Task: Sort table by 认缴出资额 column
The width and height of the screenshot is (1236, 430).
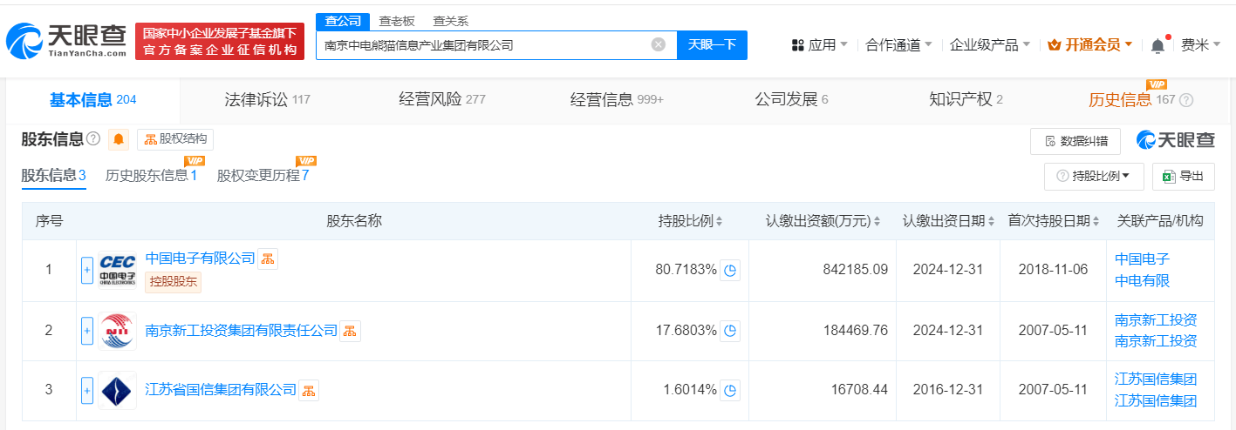Action: click(823, 221)
